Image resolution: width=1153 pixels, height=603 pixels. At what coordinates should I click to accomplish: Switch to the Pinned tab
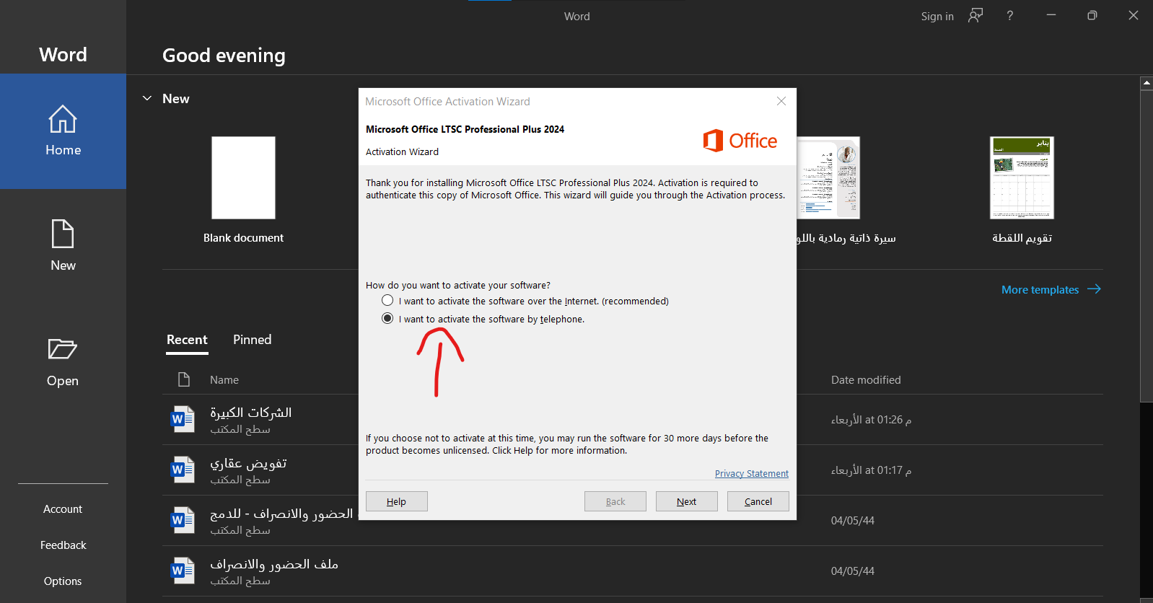click(x=252, y=340)
